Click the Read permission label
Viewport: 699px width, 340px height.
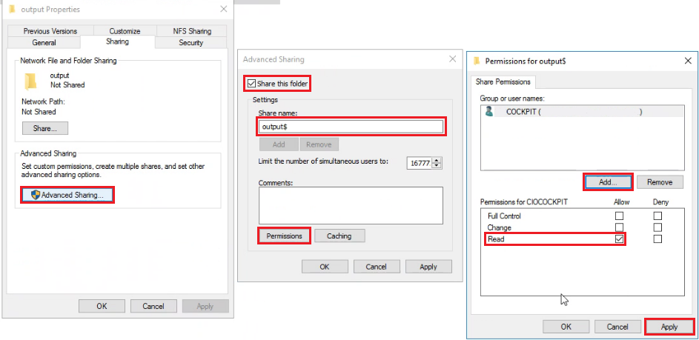pyautogui.click(x=496, y=239)
